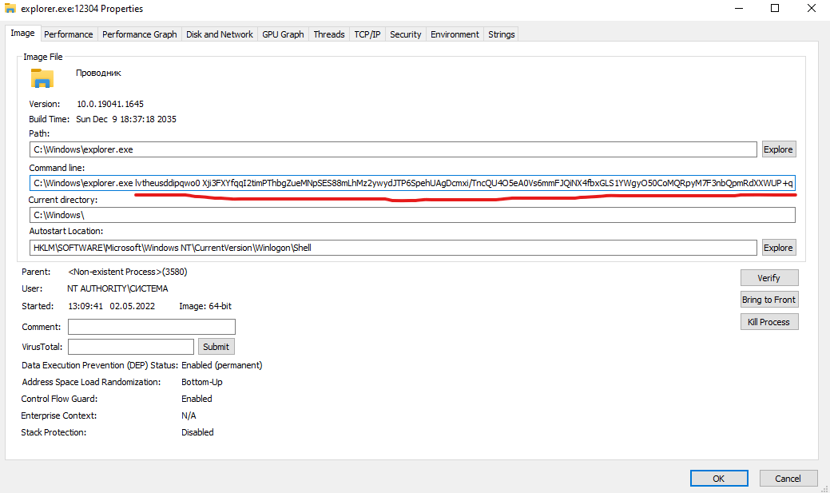Viewport: 830px width, 493px height.
Task: Click the title bar explorer icon
Action: 10,9
